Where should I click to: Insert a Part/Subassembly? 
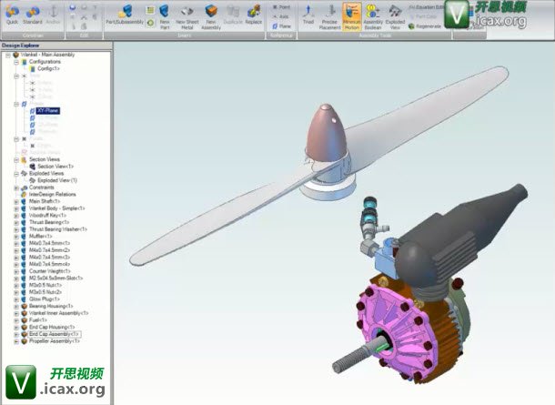125,15
